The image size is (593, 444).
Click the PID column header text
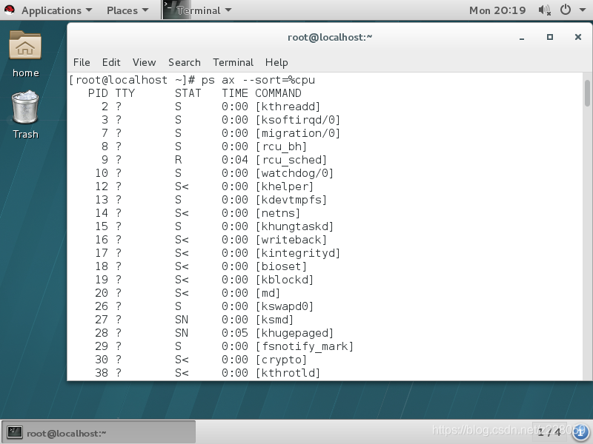tap(98, 93)
